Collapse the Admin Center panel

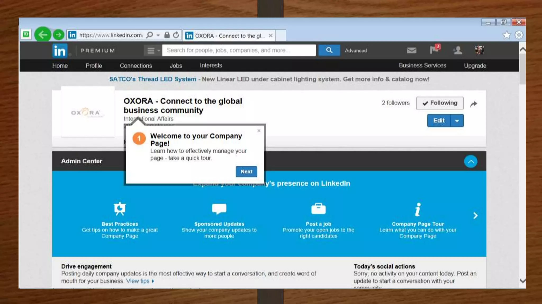click(471, 161)
